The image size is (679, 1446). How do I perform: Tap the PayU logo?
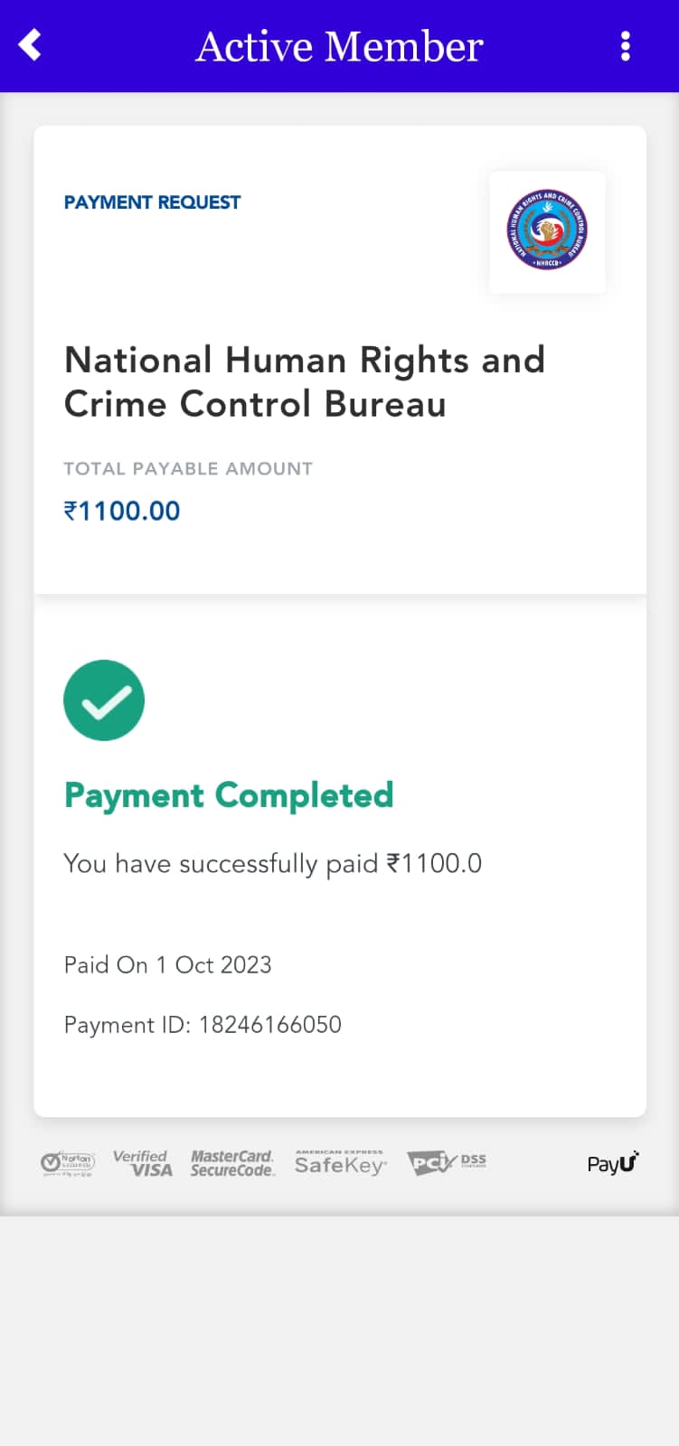(x=612, y=1163)
